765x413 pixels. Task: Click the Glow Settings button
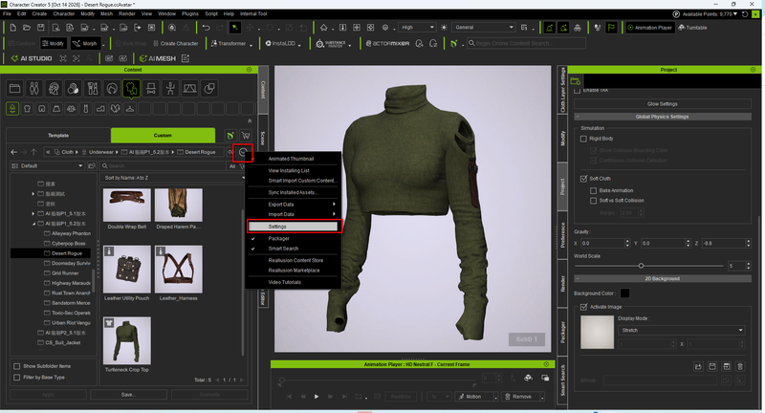[662, 104]
